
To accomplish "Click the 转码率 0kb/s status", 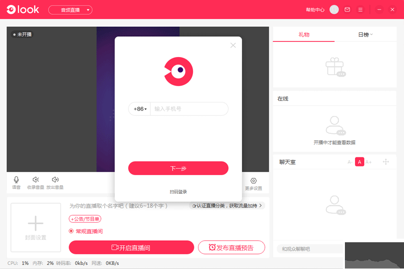I will tap(72, 263).
